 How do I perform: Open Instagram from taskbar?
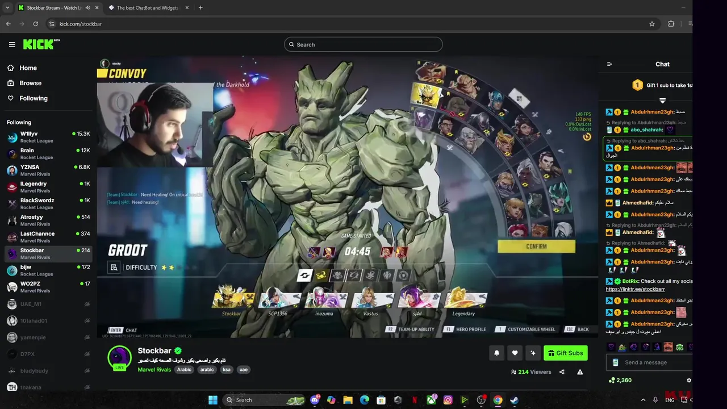click(x=448, y=400)
